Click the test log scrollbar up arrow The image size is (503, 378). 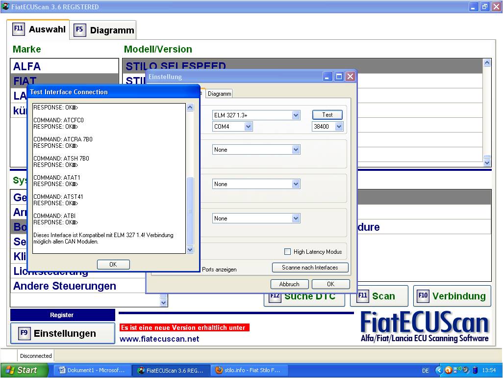[190, 108]
